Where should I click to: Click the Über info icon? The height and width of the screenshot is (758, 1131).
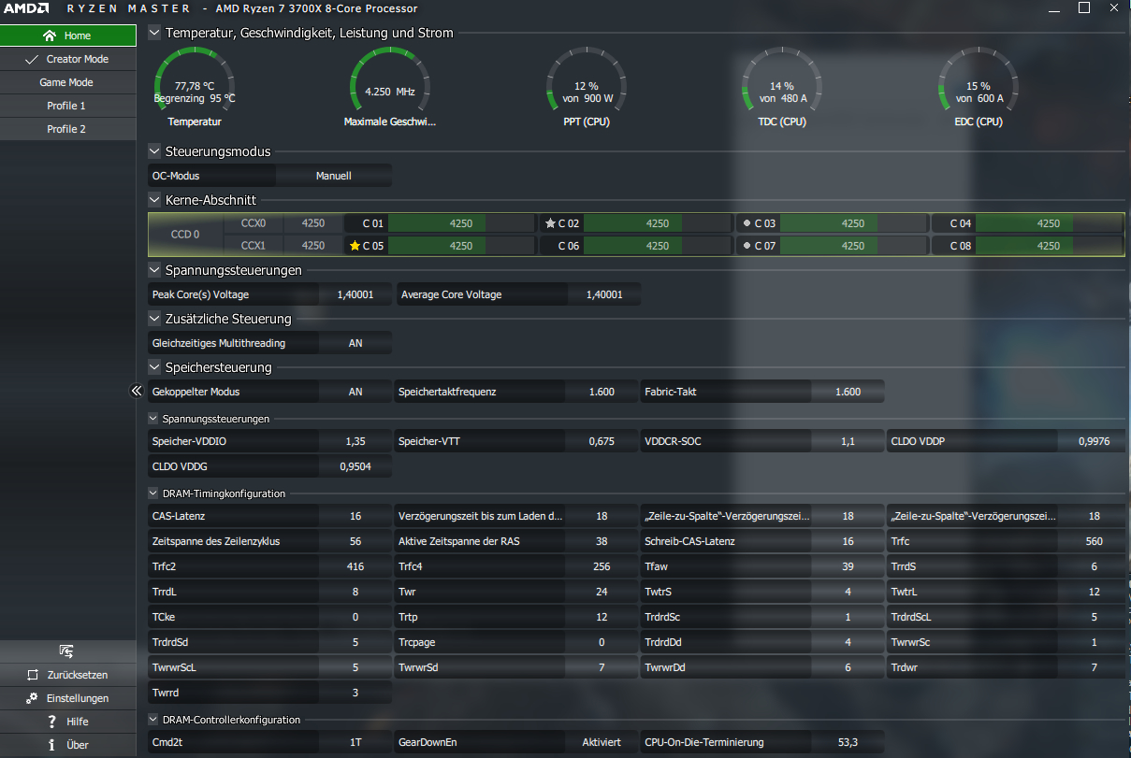pyautogui.click(x=52, y=745)
